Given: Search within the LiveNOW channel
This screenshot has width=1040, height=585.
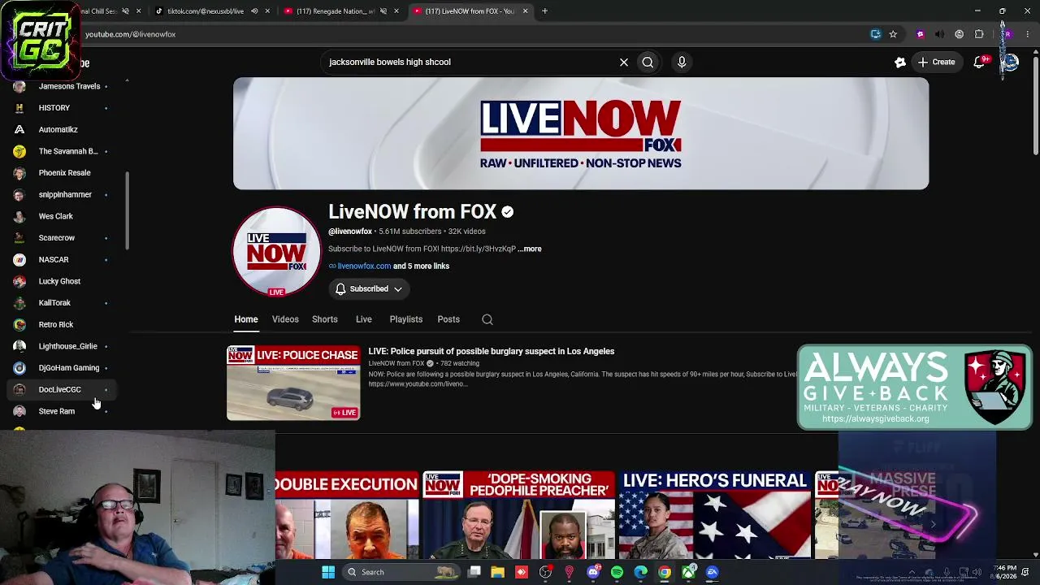Looking at the screenshot, I should [487, 319].
